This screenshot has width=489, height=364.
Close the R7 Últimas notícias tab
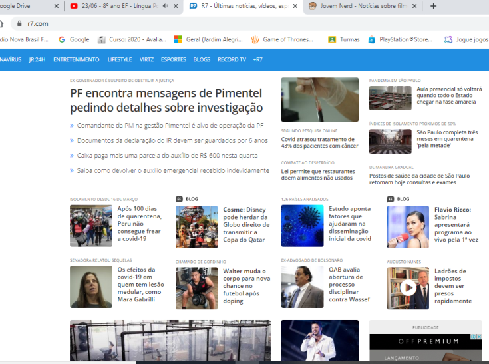[x=295, y=6]
